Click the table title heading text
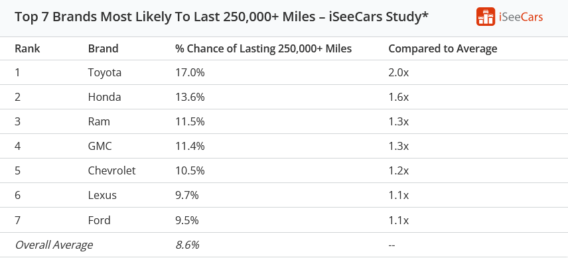Viewport: 568px width, 260px height. point(222,17)
